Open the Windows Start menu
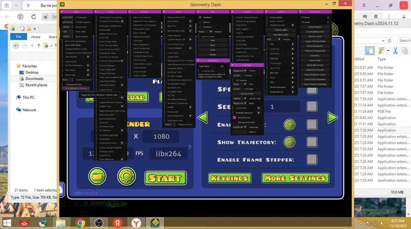 (x=7, y=223)
